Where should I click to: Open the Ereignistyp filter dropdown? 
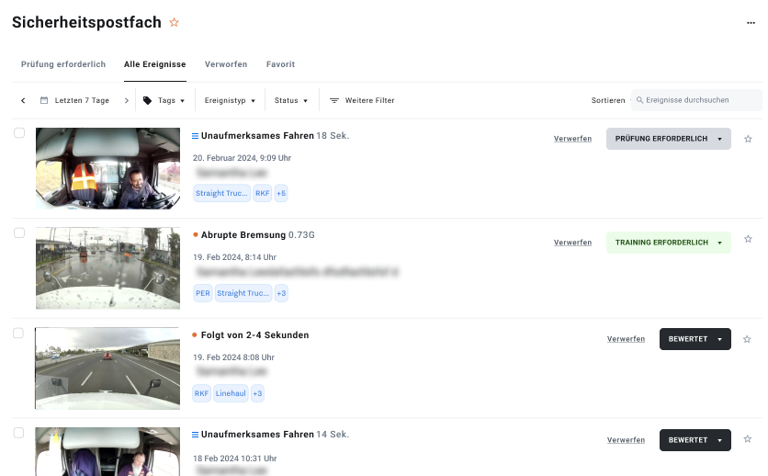(230, 100)
